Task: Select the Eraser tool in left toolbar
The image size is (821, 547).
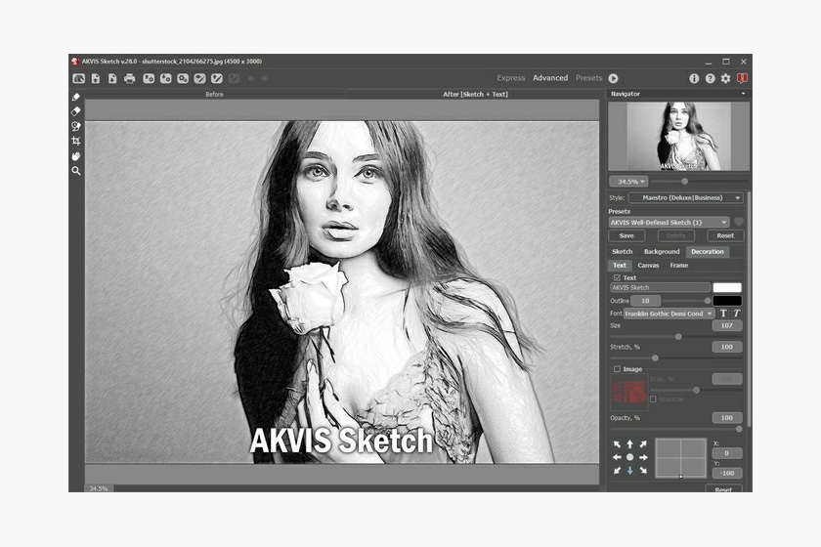Action: pyautogui.click(x=76, y=111)
